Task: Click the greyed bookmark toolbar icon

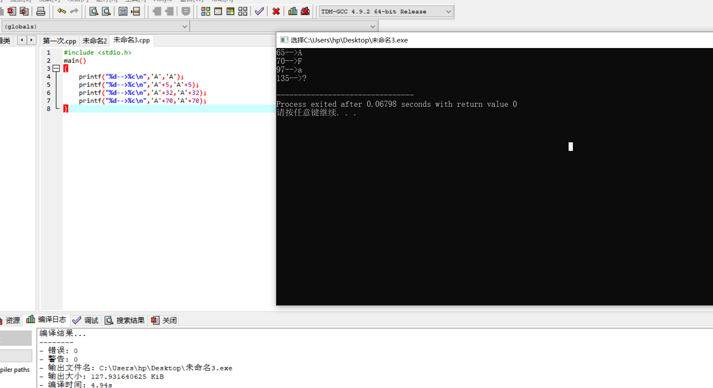Action: pyautogui.click(x=186, y=11)
